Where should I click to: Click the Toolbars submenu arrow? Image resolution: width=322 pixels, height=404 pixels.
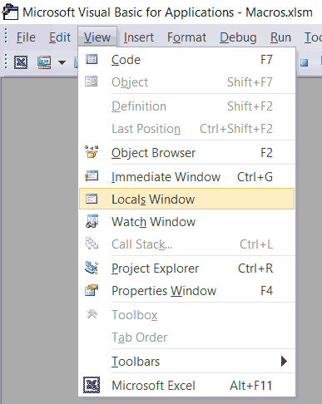[x=284, y=361]
